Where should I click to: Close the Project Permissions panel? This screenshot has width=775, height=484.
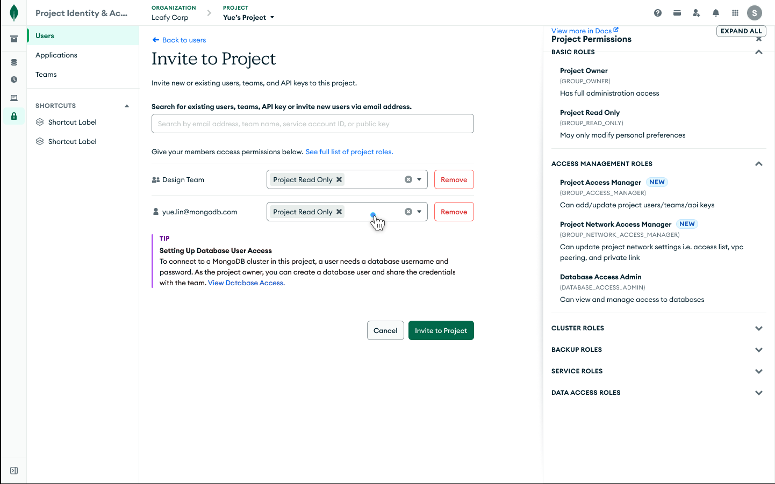tap(759, 39)
